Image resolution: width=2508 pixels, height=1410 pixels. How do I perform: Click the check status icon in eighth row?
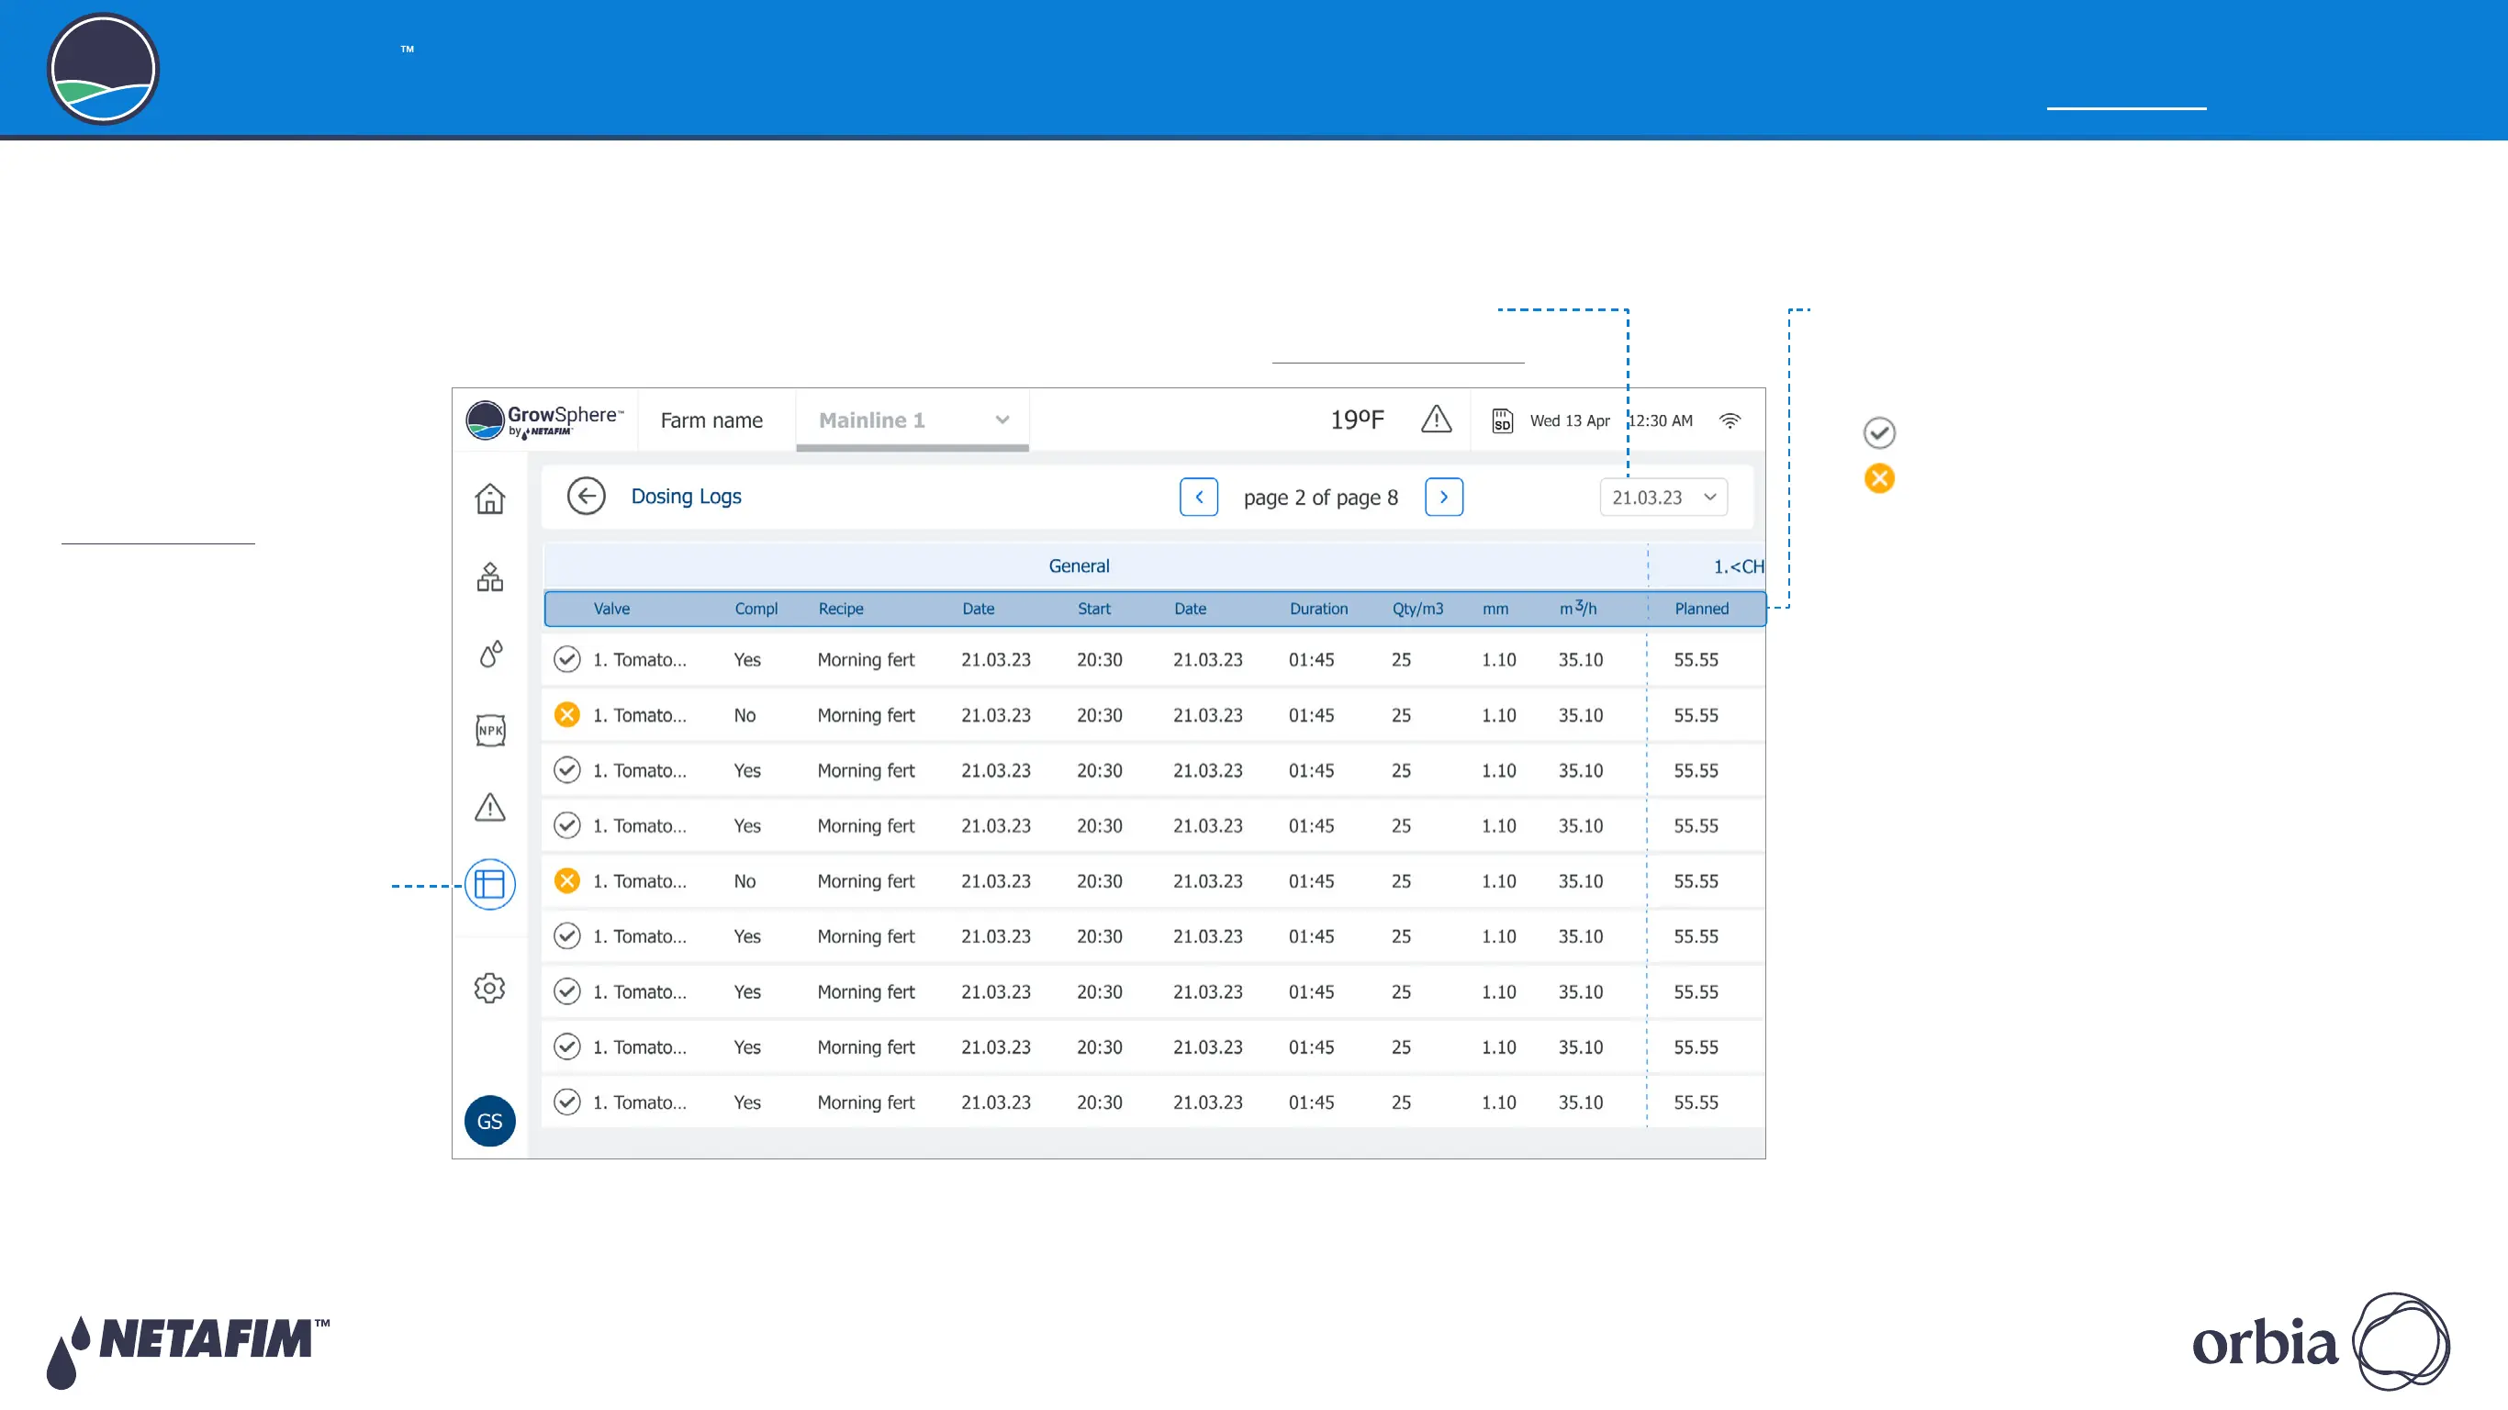pos(566,1046)
